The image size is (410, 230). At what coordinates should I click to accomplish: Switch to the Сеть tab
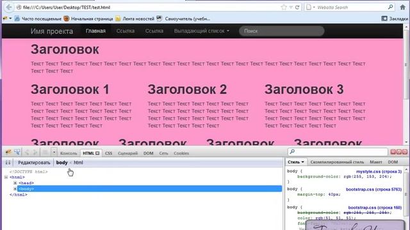tap(164, 153)
